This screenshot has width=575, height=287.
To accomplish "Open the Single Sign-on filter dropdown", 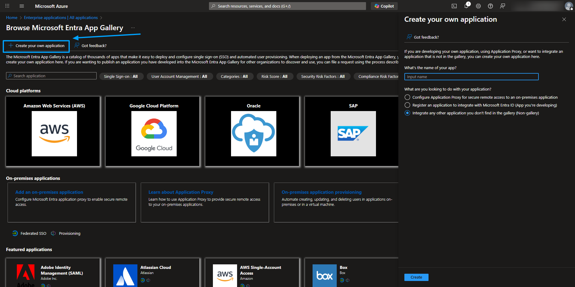I will point(121,76).
